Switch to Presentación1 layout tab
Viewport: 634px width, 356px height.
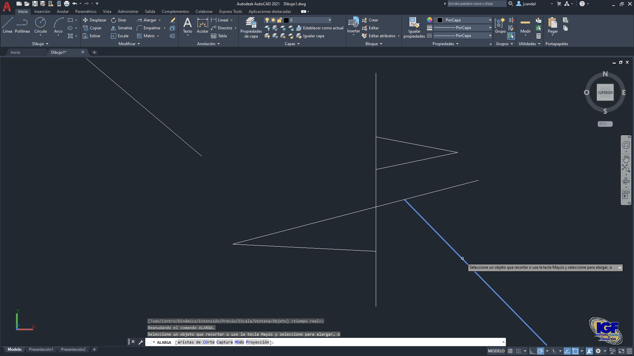tap(41, 349)
